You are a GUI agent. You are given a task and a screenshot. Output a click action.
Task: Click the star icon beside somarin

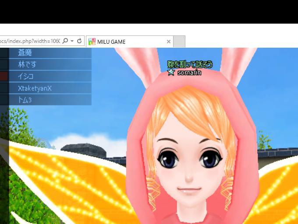tap(171, 72)
